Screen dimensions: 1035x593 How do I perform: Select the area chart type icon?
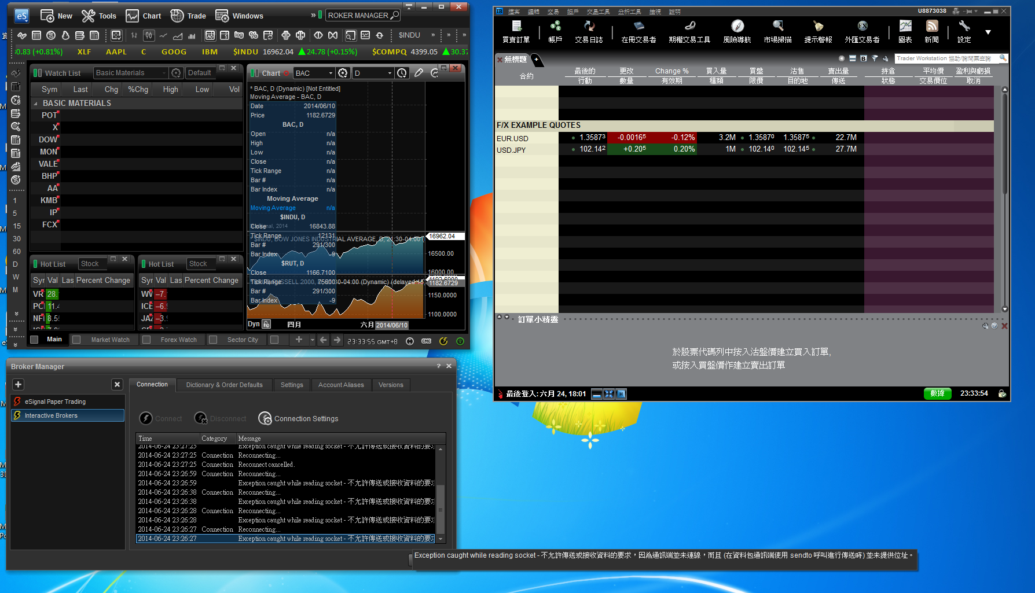tap(178, 35)
